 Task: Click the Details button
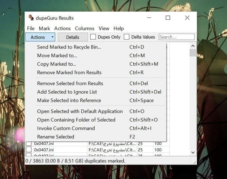pos(73,37)
